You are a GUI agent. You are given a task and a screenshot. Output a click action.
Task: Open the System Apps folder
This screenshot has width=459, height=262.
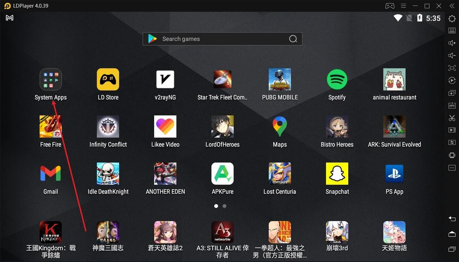coord(51,79)
